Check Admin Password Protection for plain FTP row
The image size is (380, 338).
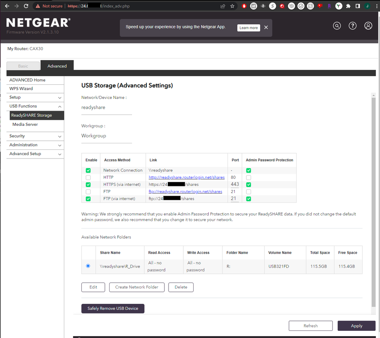(248, 192)
